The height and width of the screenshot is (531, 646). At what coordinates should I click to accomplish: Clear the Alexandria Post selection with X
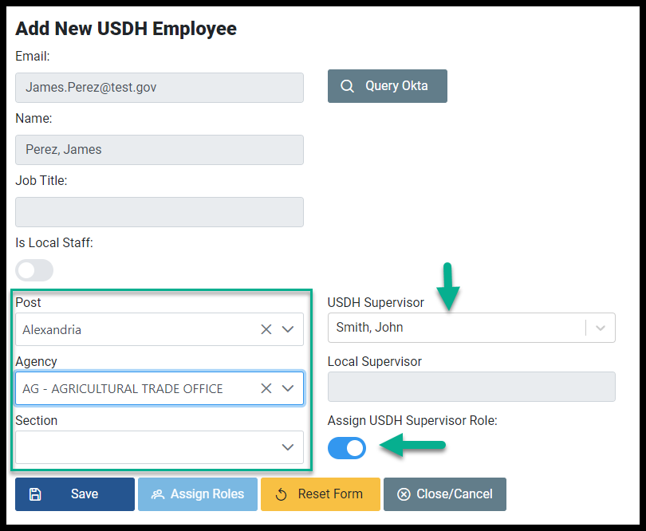[266, 329]
